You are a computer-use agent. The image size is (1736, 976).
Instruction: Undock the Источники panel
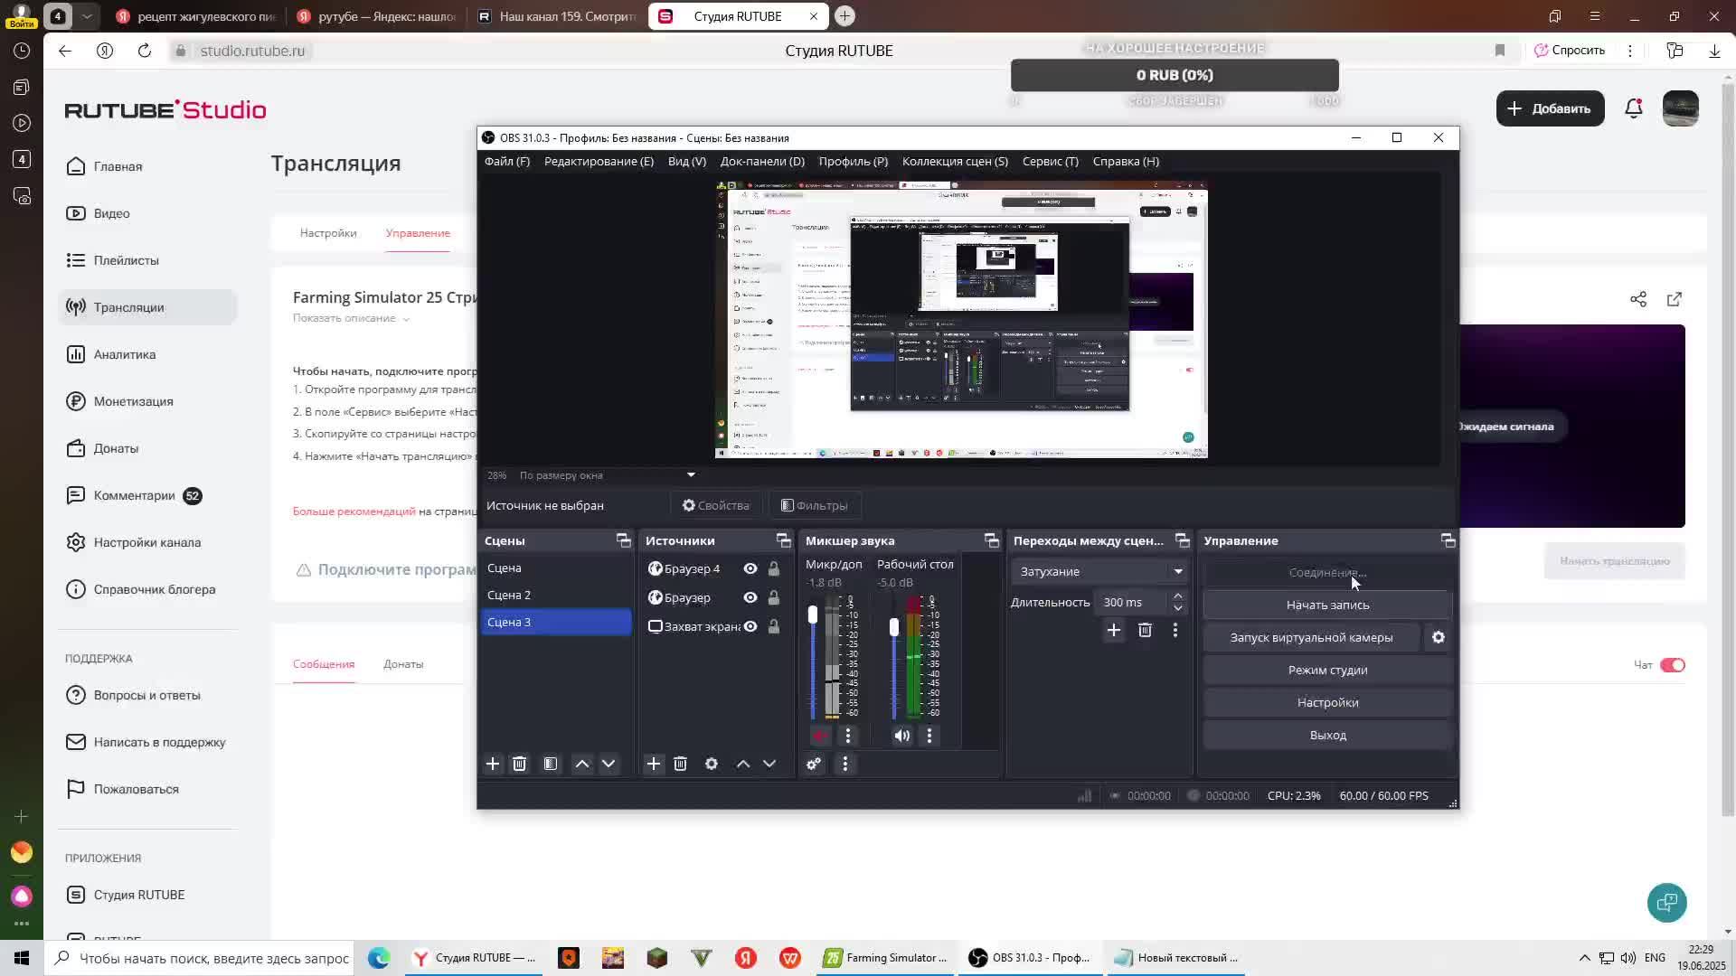pos(784,540)
